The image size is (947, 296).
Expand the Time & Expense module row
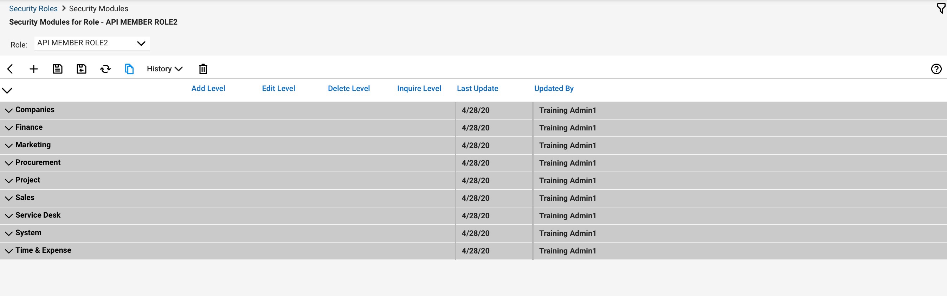(8, 251)
